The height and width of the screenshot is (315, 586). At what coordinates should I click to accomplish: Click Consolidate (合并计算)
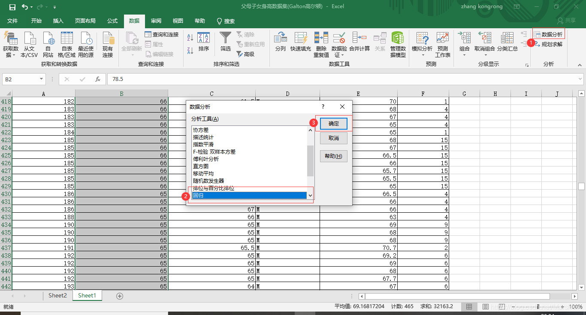pyautogui.click(x=359, y=42)
